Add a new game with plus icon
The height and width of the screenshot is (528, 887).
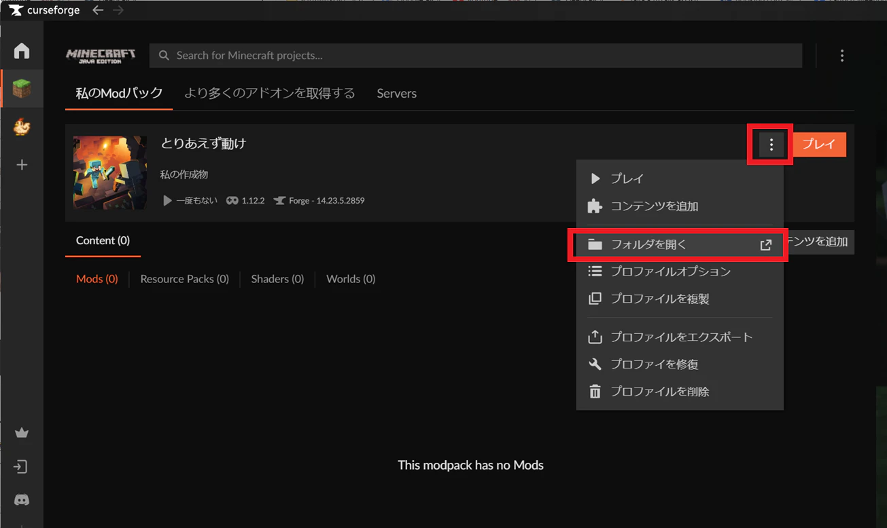(22, 165)
